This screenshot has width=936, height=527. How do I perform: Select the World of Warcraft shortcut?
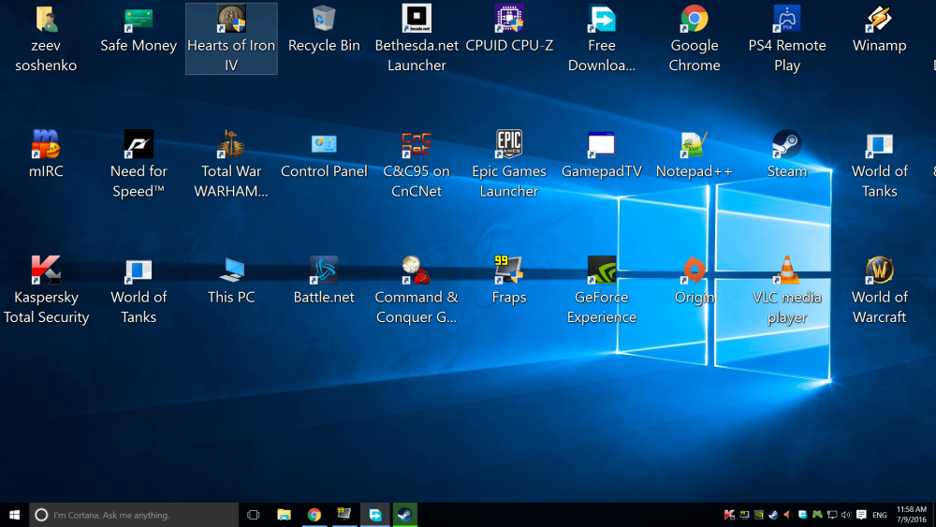click(879, 290)
